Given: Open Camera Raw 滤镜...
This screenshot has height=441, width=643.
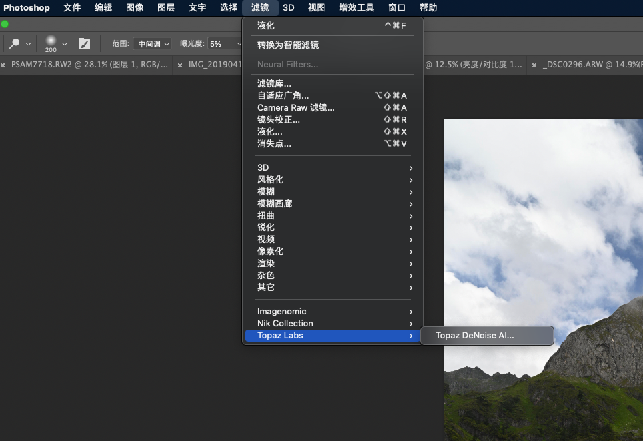Looking at the screenshot, I should pyautogui.click(x=332, y=107).
